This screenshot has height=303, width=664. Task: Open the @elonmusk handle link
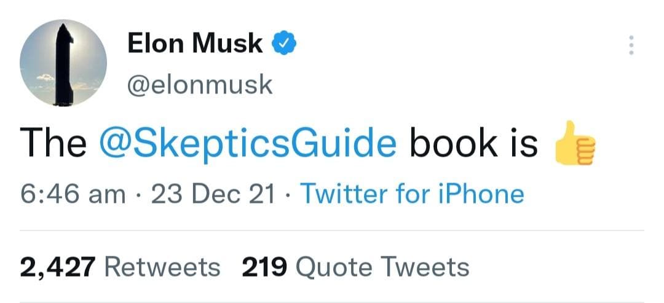point(199,85)
